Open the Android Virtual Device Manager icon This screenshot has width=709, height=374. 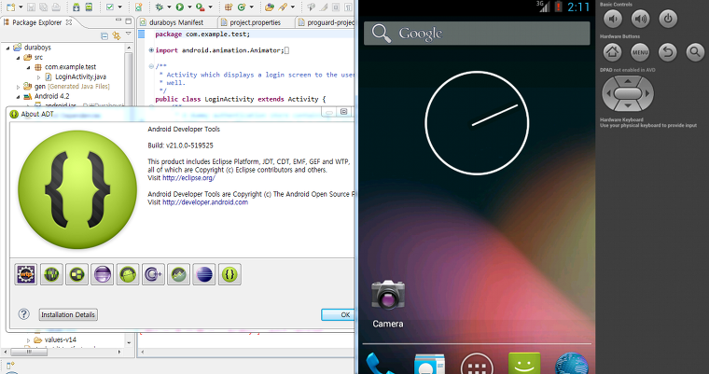click(89, 7)
